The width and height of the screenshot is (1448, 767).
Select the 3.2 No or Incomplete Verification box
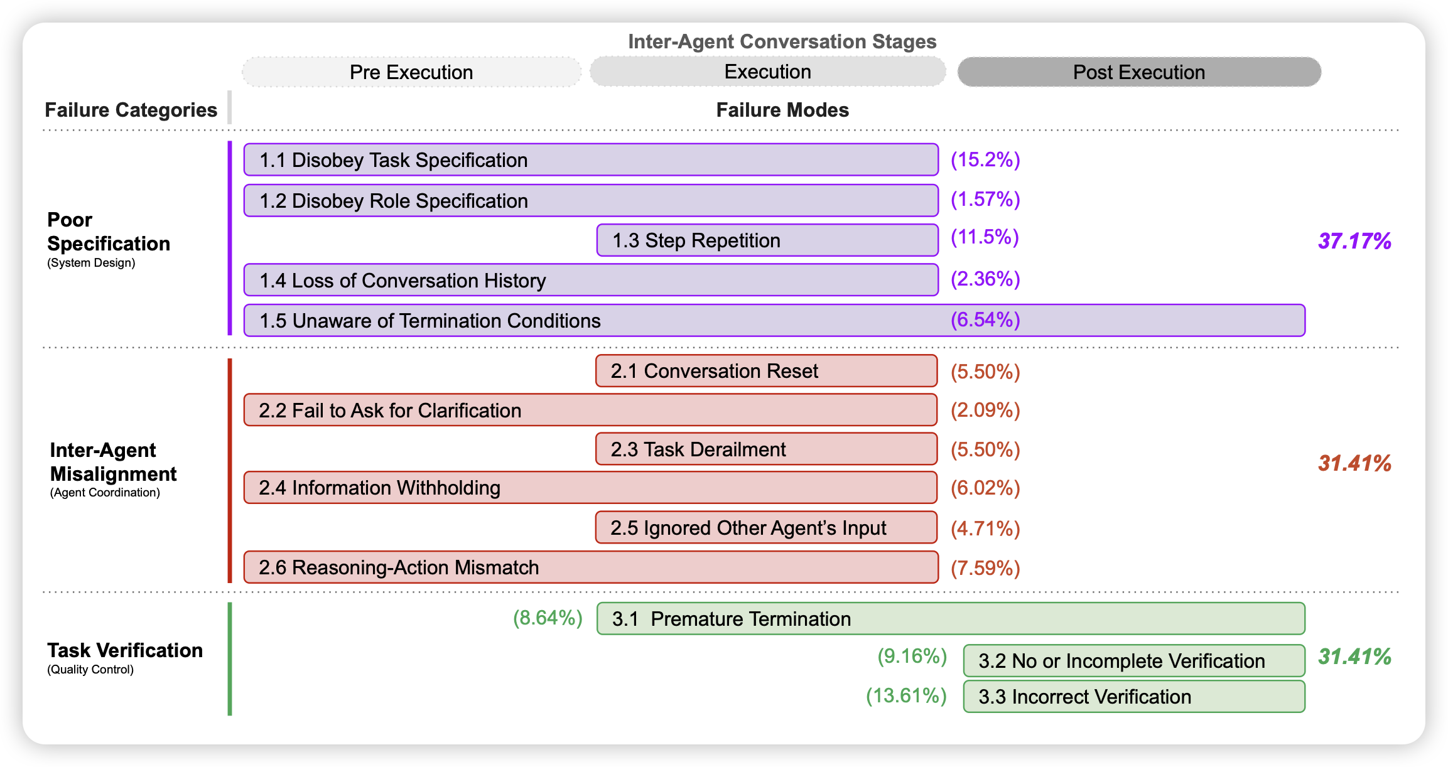tap(1133, 661)
